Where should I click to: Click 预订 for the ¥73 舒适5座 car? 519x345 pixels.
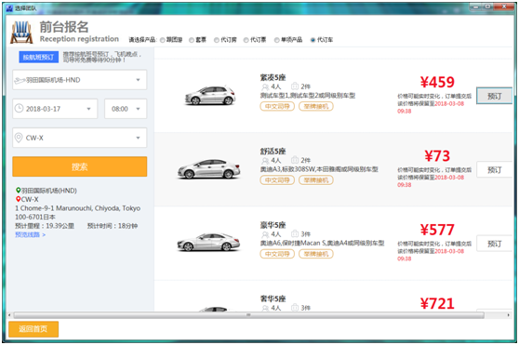[x=494, y=169]
